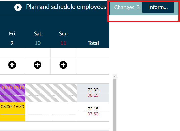Select the Fri 9 column header

12,38
